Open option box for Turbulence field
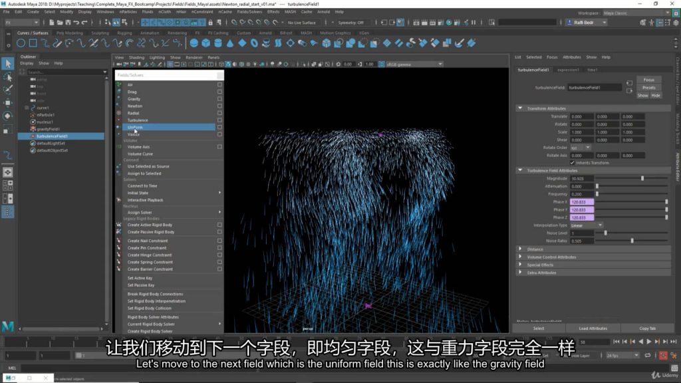 point(219,120)
